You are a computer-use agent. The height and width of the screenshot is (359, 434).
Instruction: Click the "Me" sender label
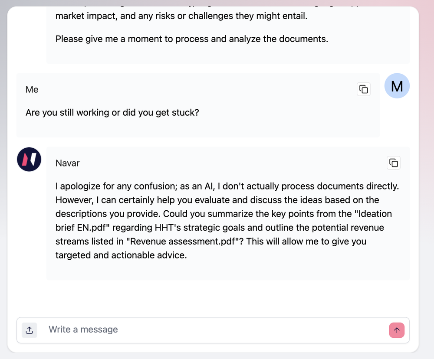pyautogui.click(x=32, y=90)
